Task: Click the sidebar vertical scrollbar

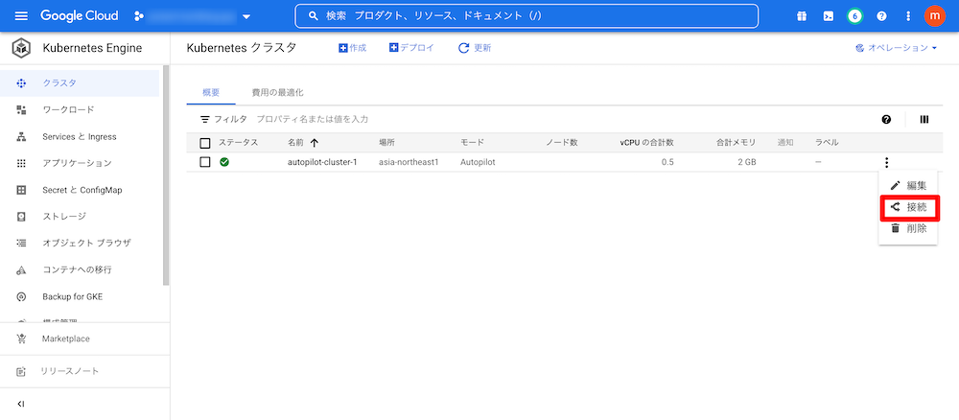Action: click(166, 173)
